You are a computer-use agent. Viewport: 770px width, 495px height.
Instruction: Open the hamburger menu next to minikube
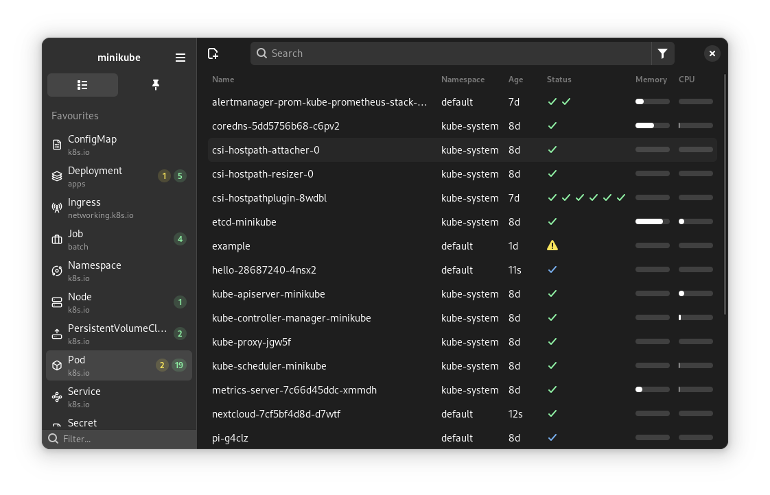click(x=180, y=58)
